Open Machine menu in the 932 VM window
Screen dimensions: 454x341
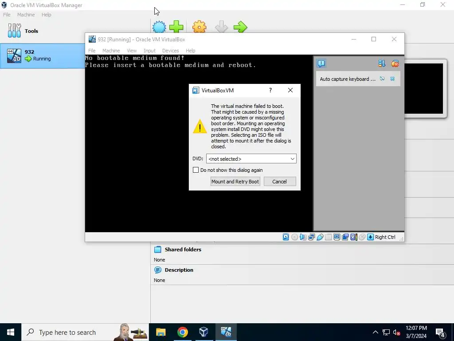[x=111, y=51]
